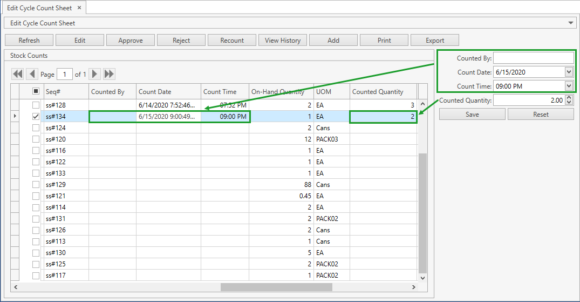The image size is (580, 302).
Task: Close the Edit Cycle Count Sheet tab
Action: point(79,8)
